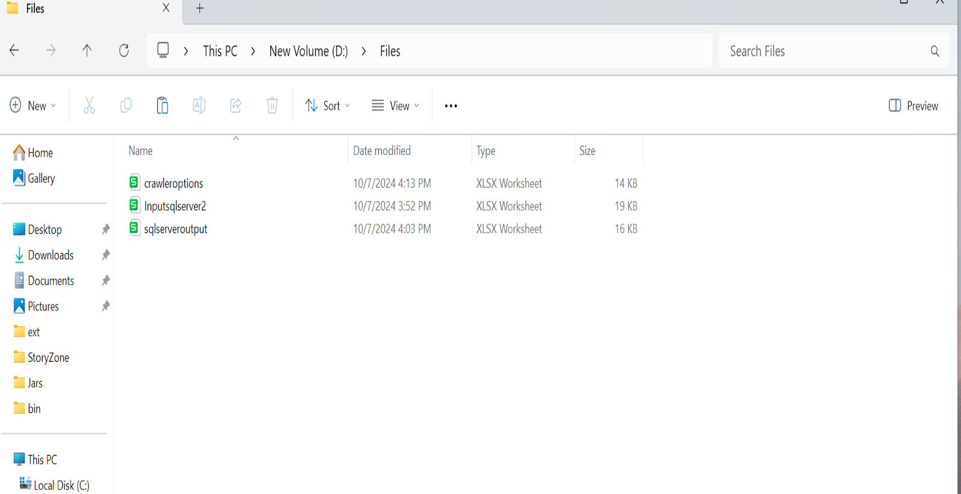Open the Downloads quick access folder
Viewport: 961px width, 494px height.
coord(43,255)
